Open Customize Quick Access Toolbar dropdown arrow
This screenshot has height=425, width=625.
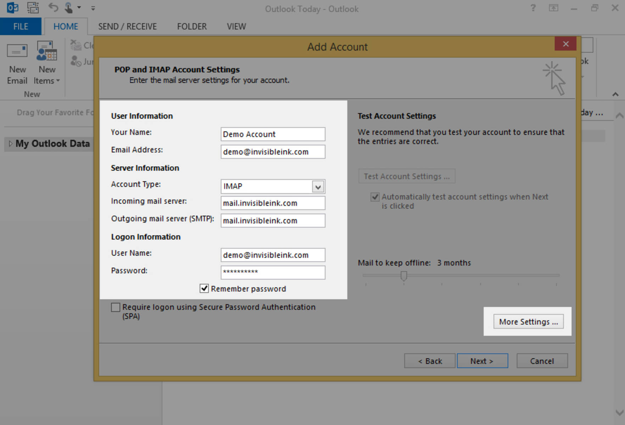[x=93, y=8]
